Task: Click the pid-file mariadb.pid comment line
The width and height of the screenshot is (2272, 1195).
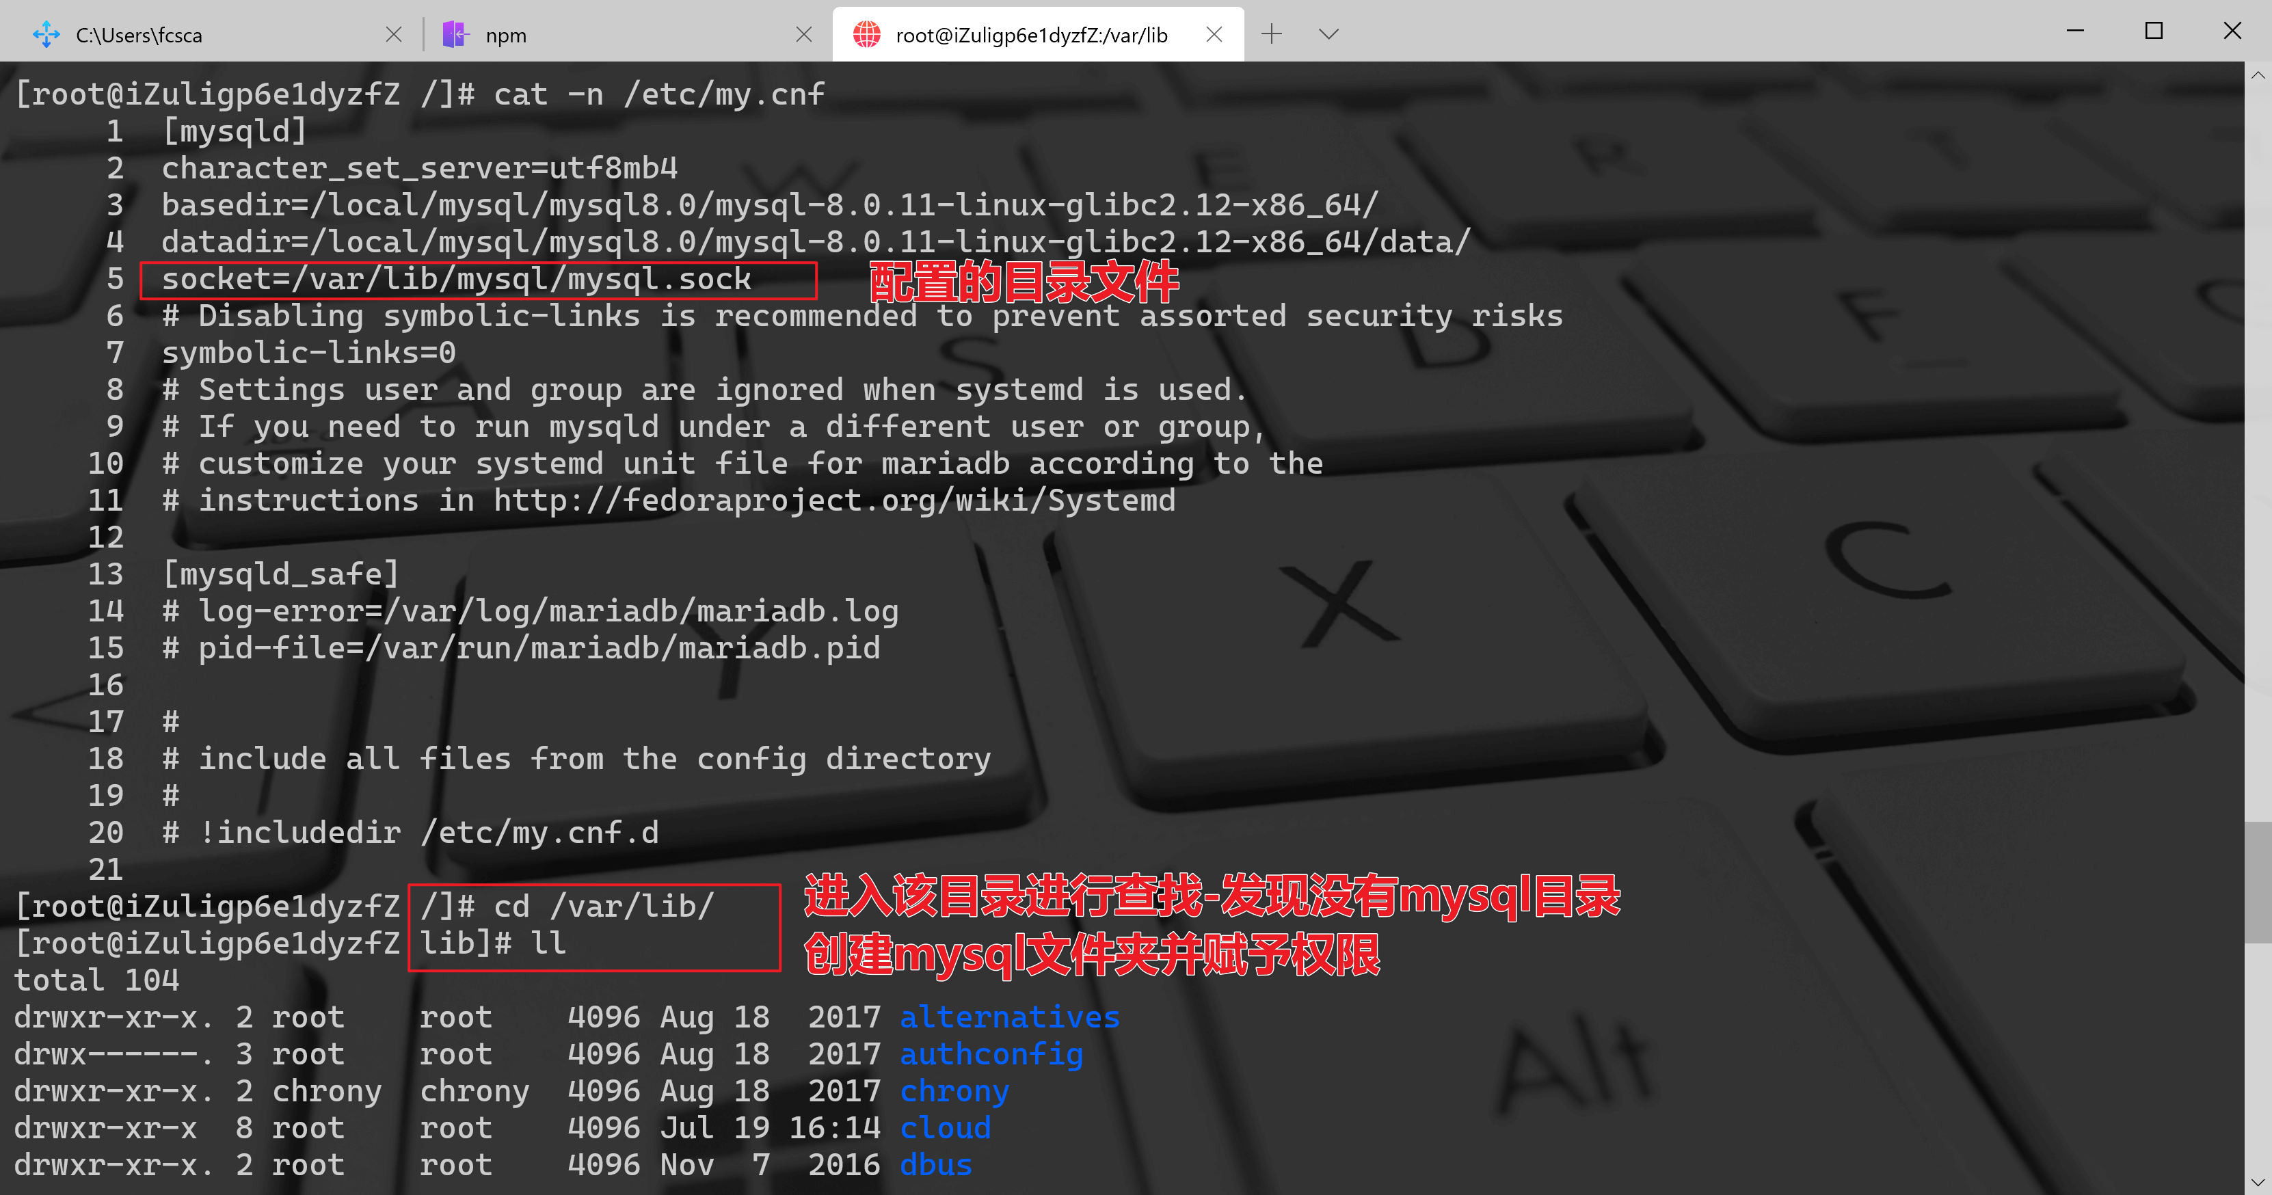Action: tap(520, 649)
